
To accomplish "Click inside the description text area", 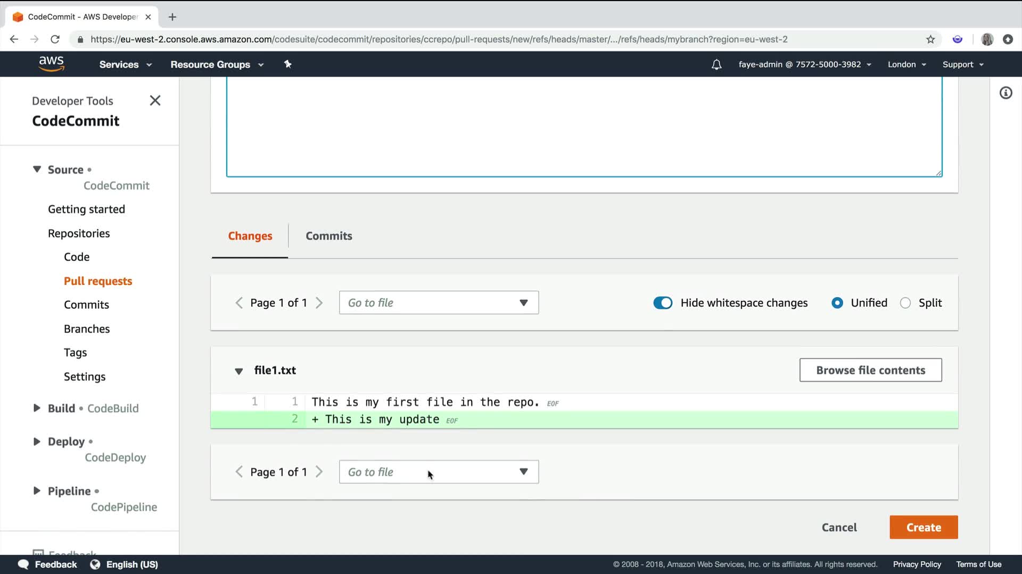I will [584, 128].
